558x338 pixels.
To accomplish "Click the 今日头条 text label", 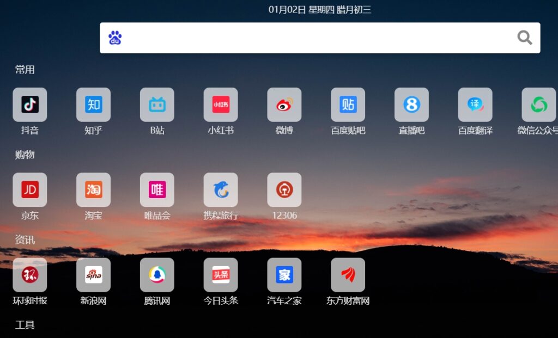I will point(221,300).
